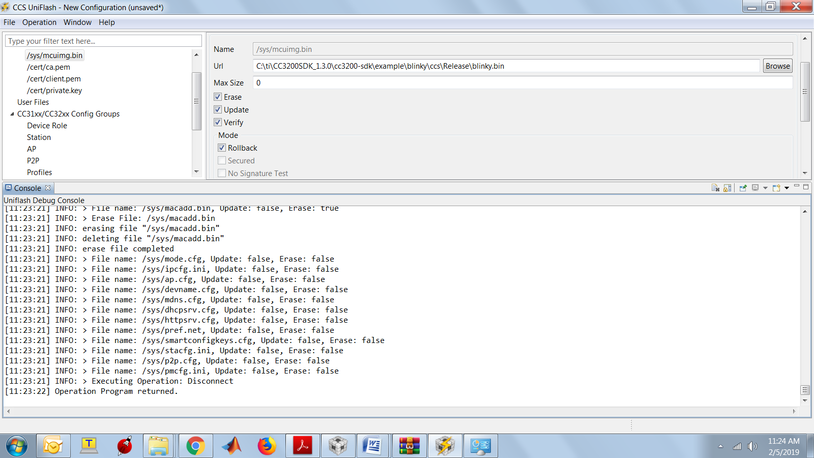Click the Url file path field
Viewport: 814px width, 458px height.
pos(506,66)
